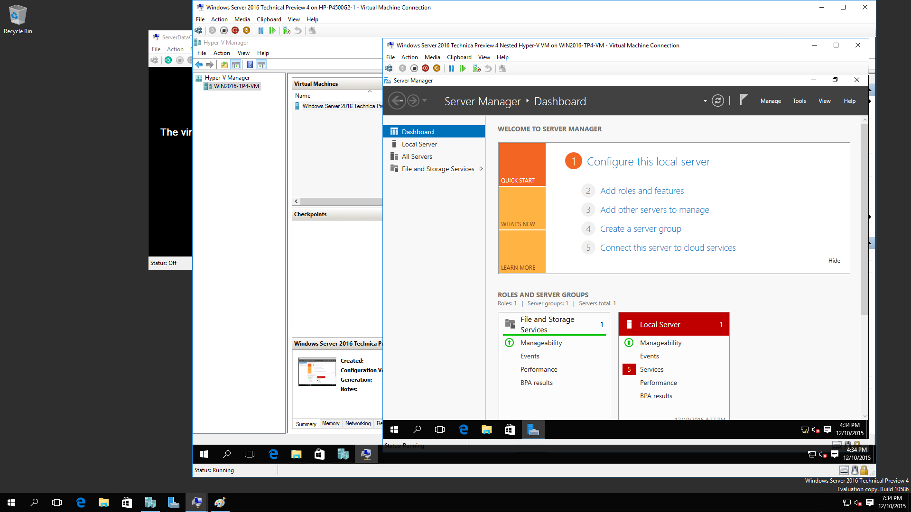Click Create a server group link

click(x=641, y=229)
